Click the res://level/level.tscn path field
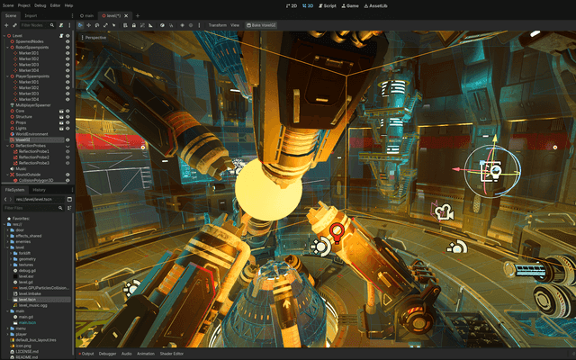Viewport: 576px width, 360px height. click(x=40, y=199)
